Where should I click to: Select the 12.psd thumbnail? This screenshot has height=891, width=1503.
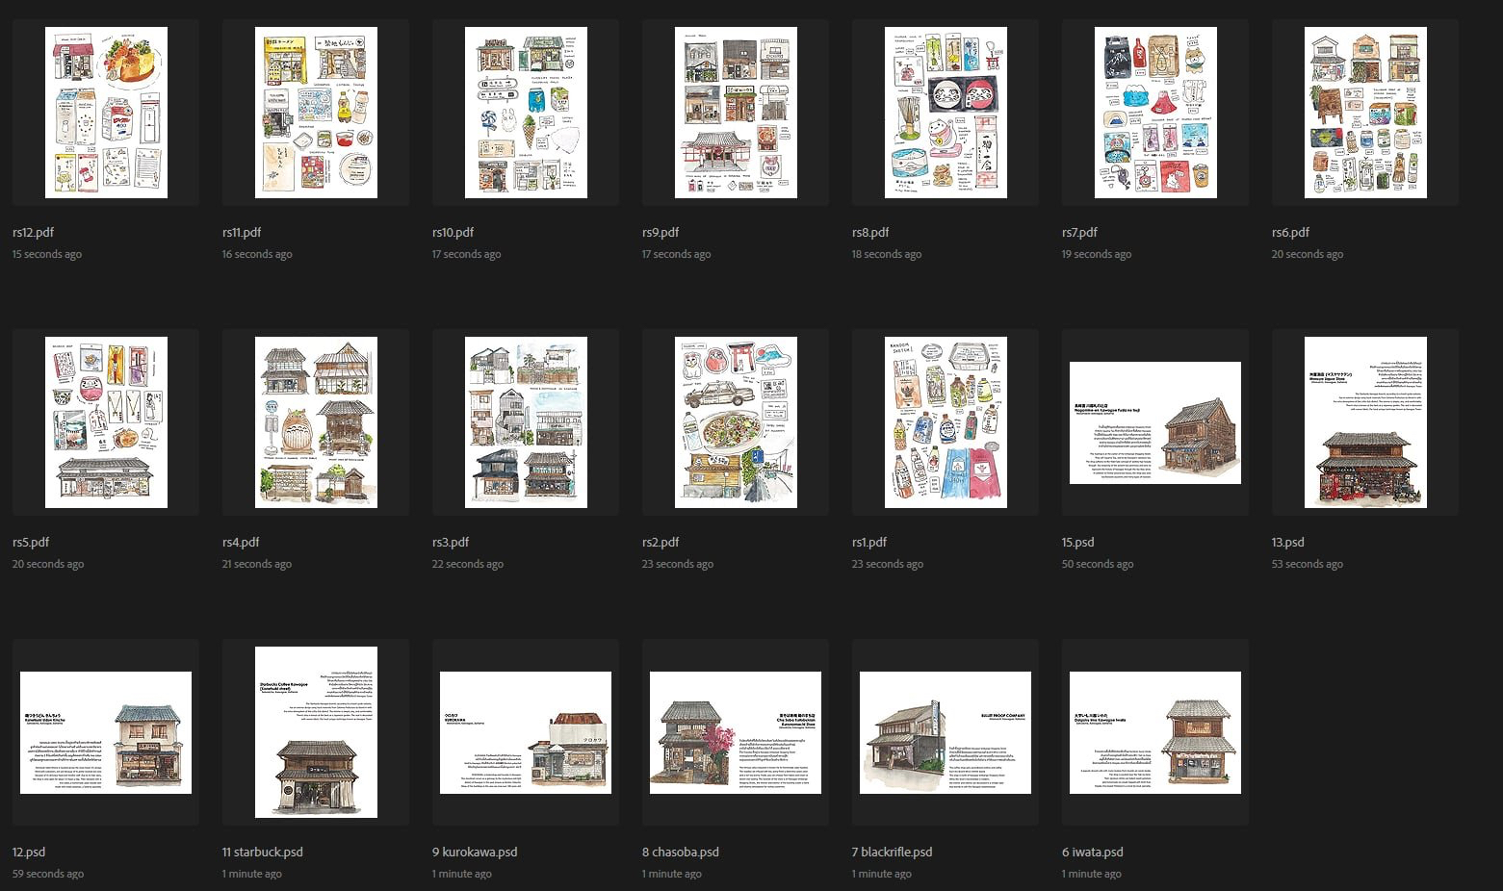pyautogui.click(x=106, y=732)
